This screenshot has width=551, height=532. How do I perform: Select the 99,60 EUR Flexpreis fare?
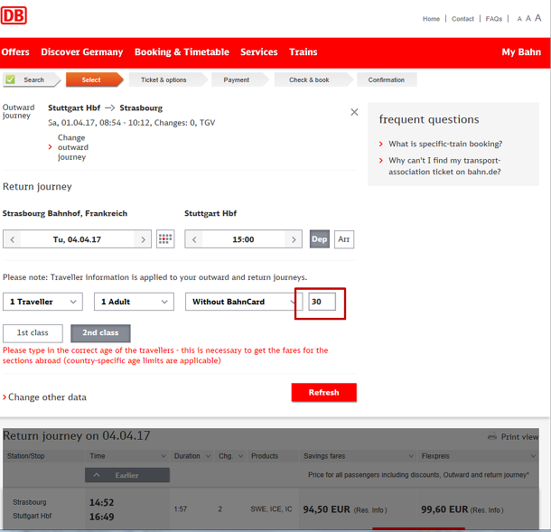pos(444,509)
